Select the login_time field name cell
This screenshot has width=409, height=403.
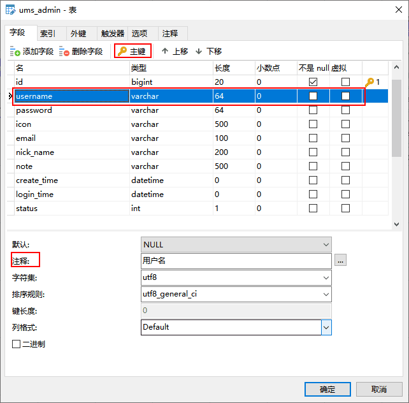(72, 194)
